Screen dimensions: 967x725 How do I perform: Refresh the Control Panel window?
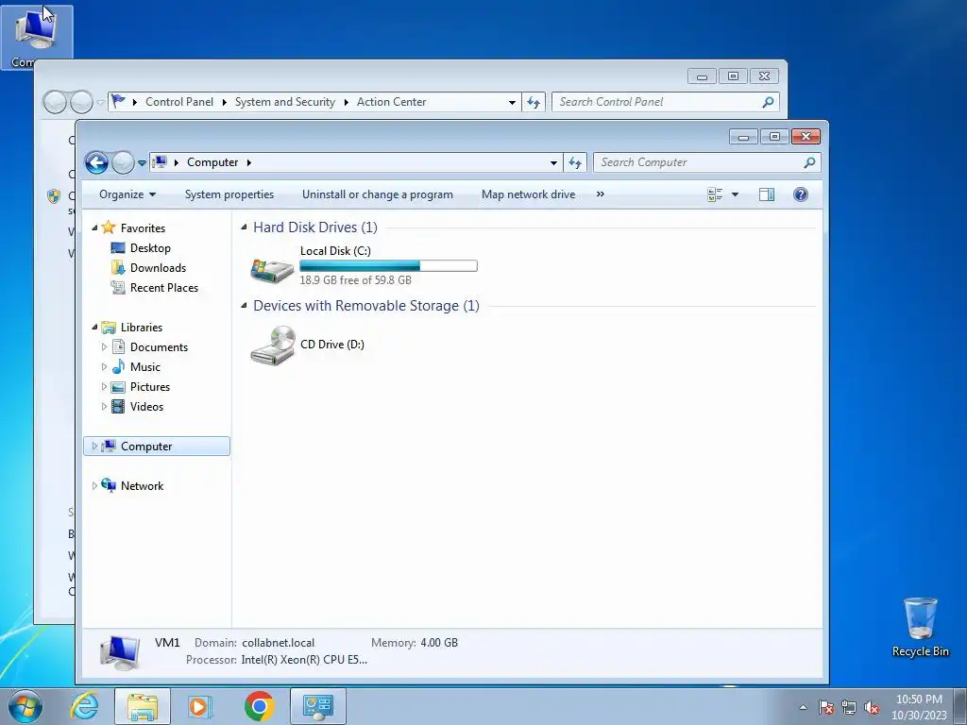[x=534, y=102]
